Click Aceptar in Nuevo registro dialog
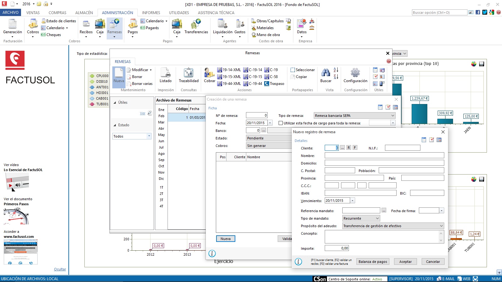 point(405,262)
